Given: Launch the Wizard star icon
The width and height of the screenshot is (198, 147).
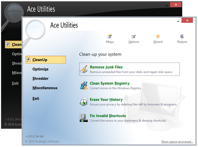Looking at the screenshot, I should pos(158,36).
